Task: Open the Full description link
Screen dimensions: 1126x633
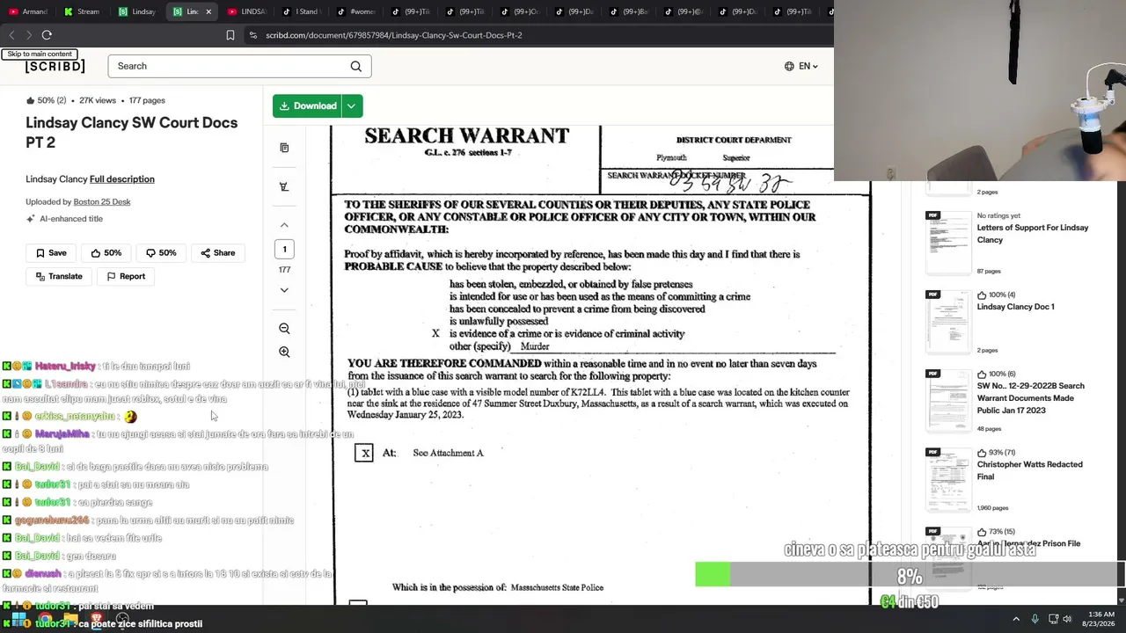Action: point(121,179)
